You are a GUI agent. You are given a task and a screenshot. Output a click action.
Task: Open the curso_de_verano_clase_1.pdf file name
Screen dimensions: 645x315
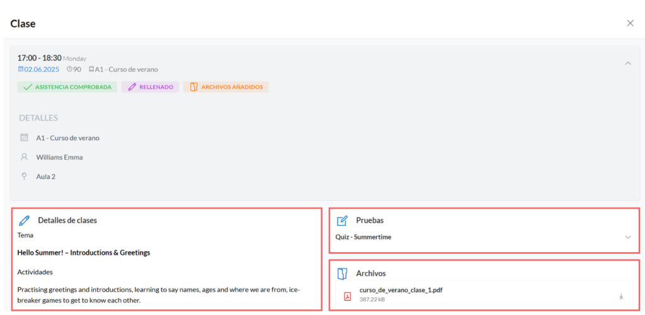(401, 290)
